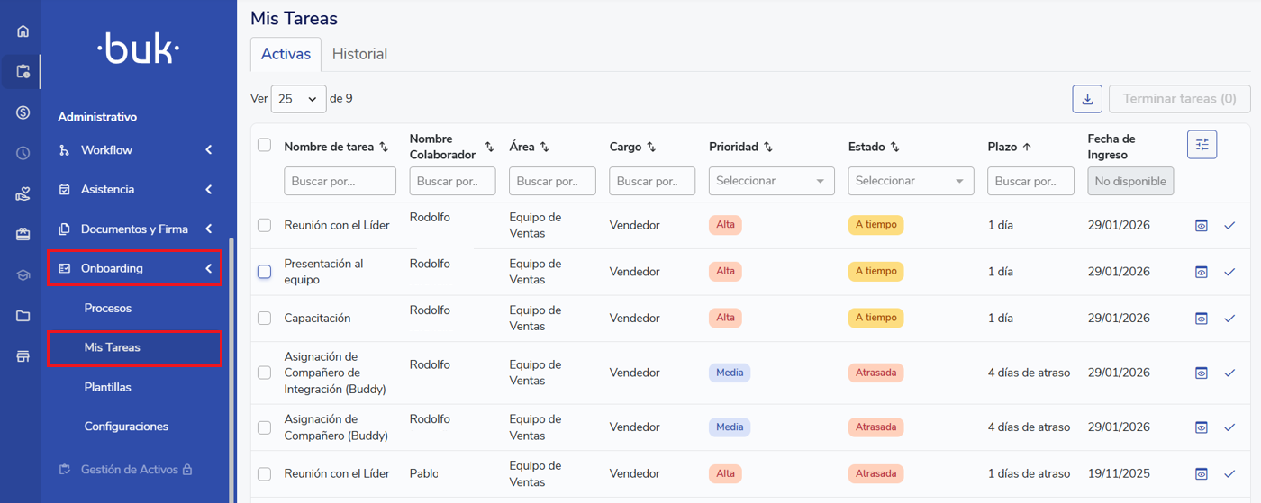Open column settings filter icon
The image size is (1261, 503).
(x=1202, y=145)
